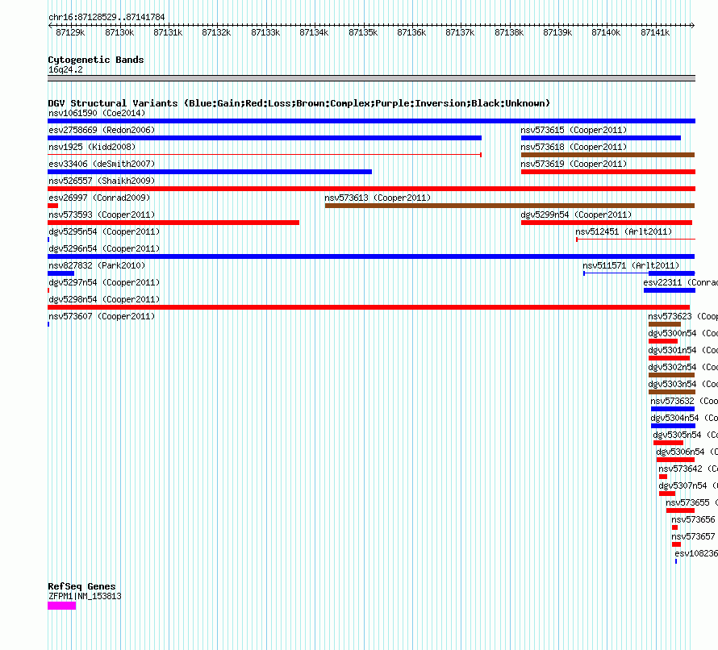
Task: Click the Cytogenetic Bands track heading
Action: tap(96, 60)
